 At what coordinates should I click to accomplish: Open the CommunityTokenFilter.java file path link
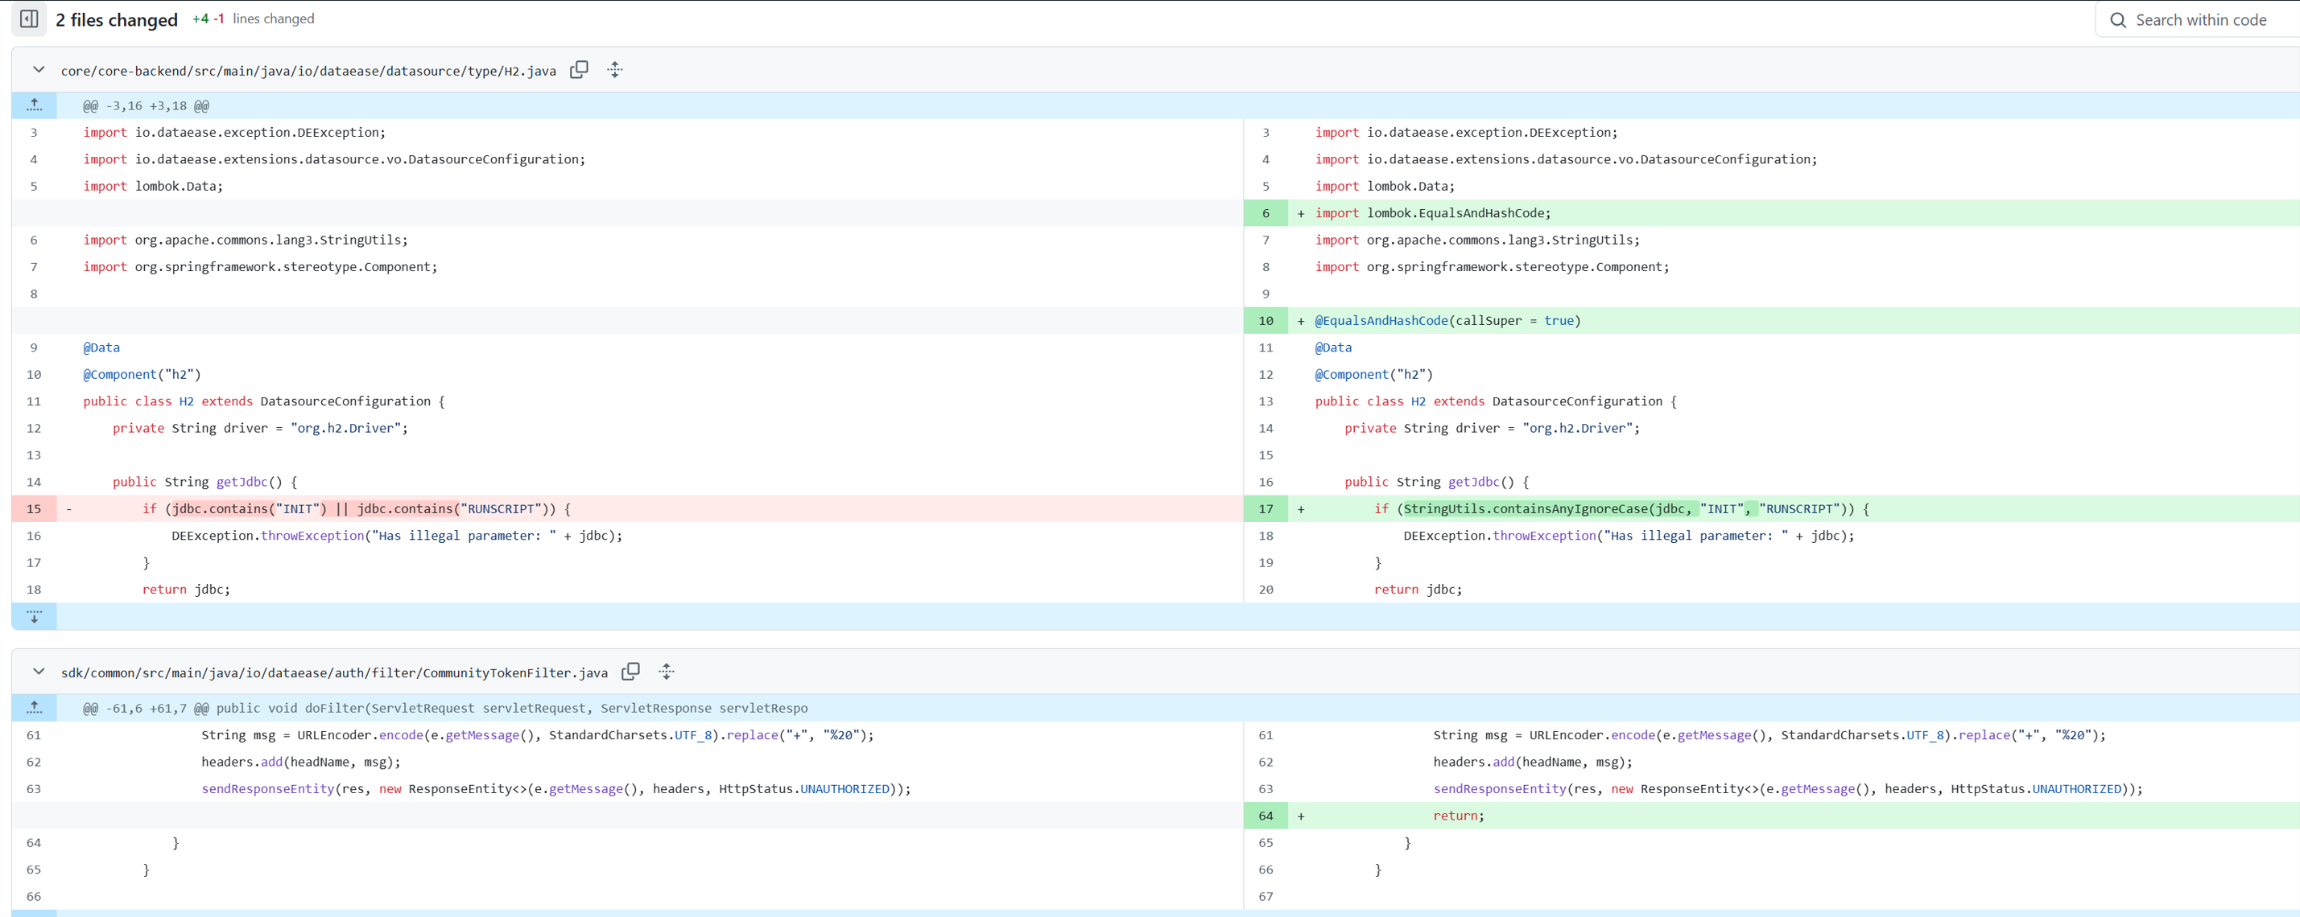(334, 673)
